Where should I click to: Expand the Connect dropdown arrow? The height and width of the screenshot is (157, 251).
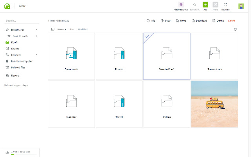coord(36,55)
